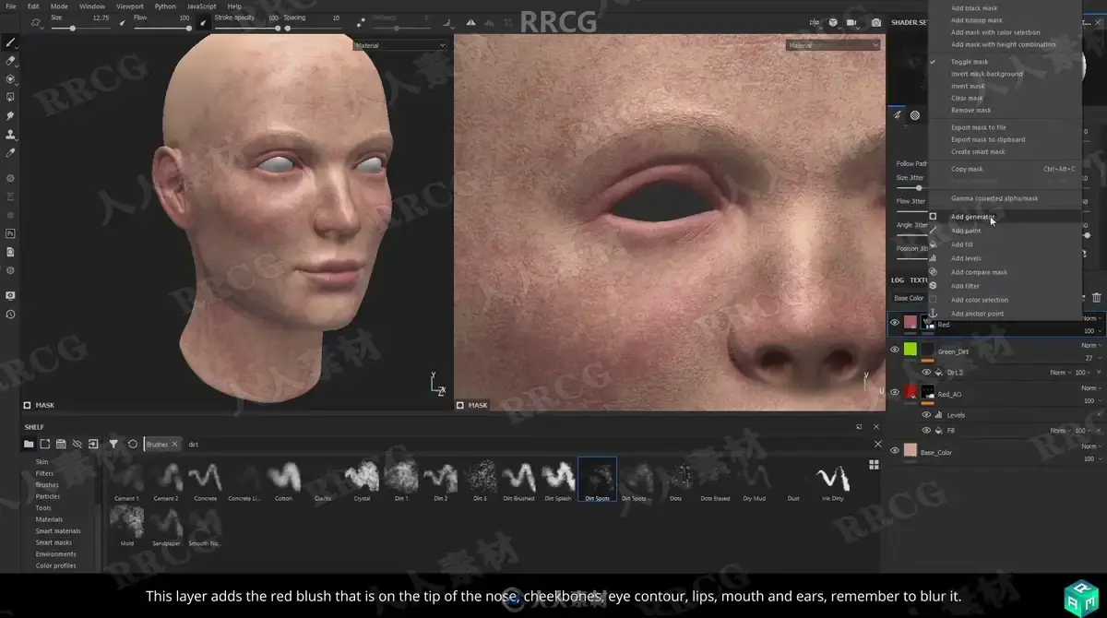Image resolution: width=1107 pixels, height=618 pixels.
Task: Select the Clone stamp tool in left toolbar
Action: tap(10, 134)
